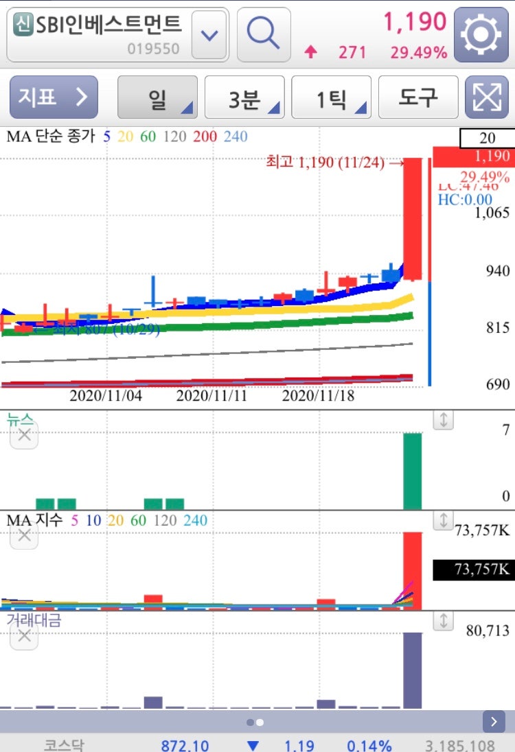Image resolution: width=515 pixels, height=752 pixels.
Task: Select the 3분 minute period dropdown
Action: click(244, 97)
